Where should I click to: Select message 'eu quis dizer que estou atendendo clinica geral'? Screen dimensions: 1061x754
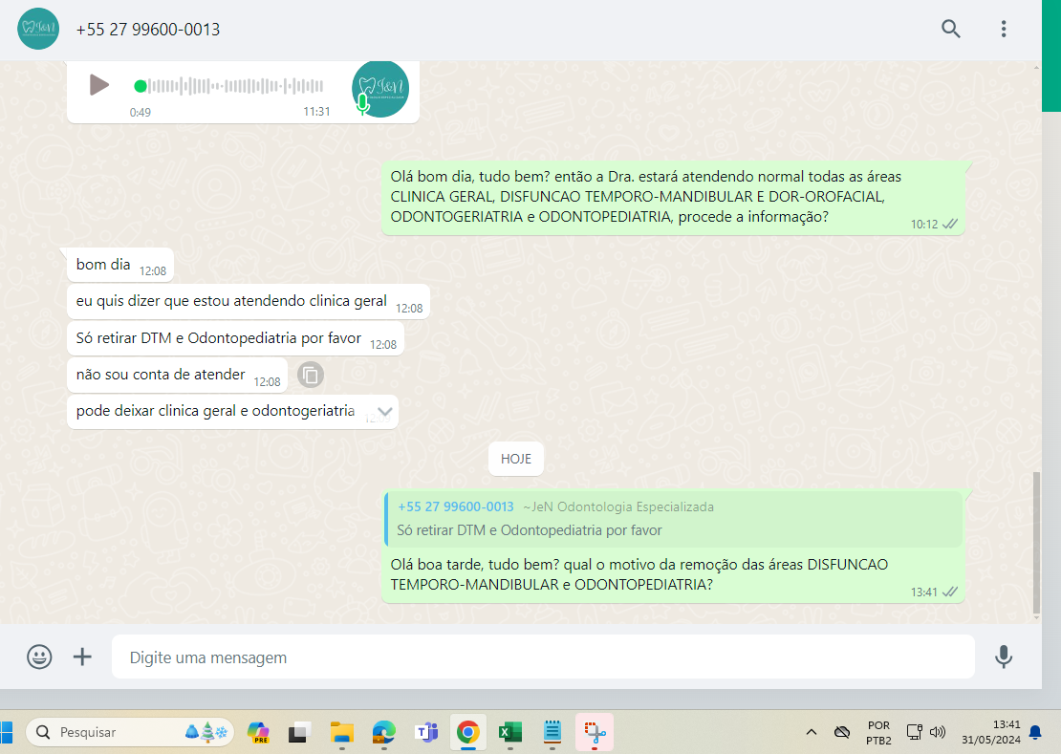point(249,302)
